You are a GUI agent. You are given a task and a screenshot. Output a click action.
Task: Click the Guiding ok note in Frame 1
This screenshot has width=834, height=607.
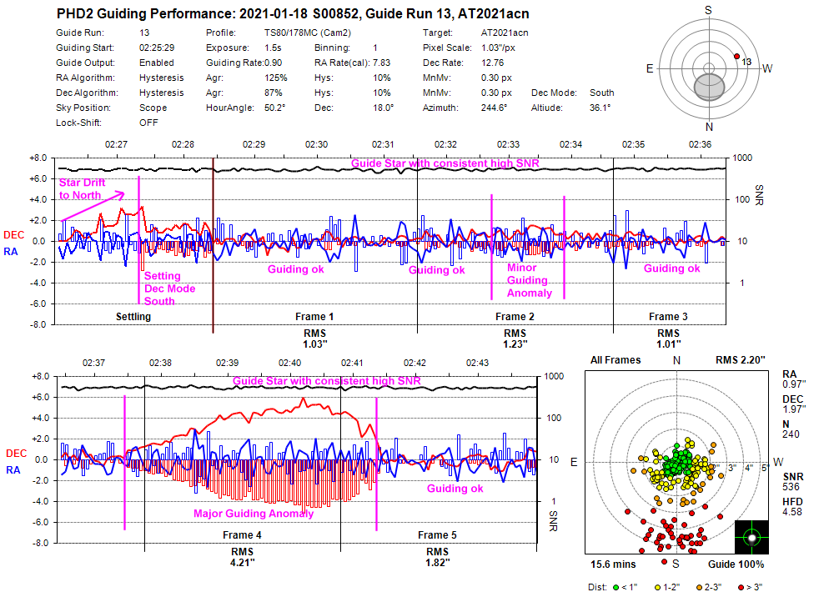pyautogui.click(x=296, y=269)
